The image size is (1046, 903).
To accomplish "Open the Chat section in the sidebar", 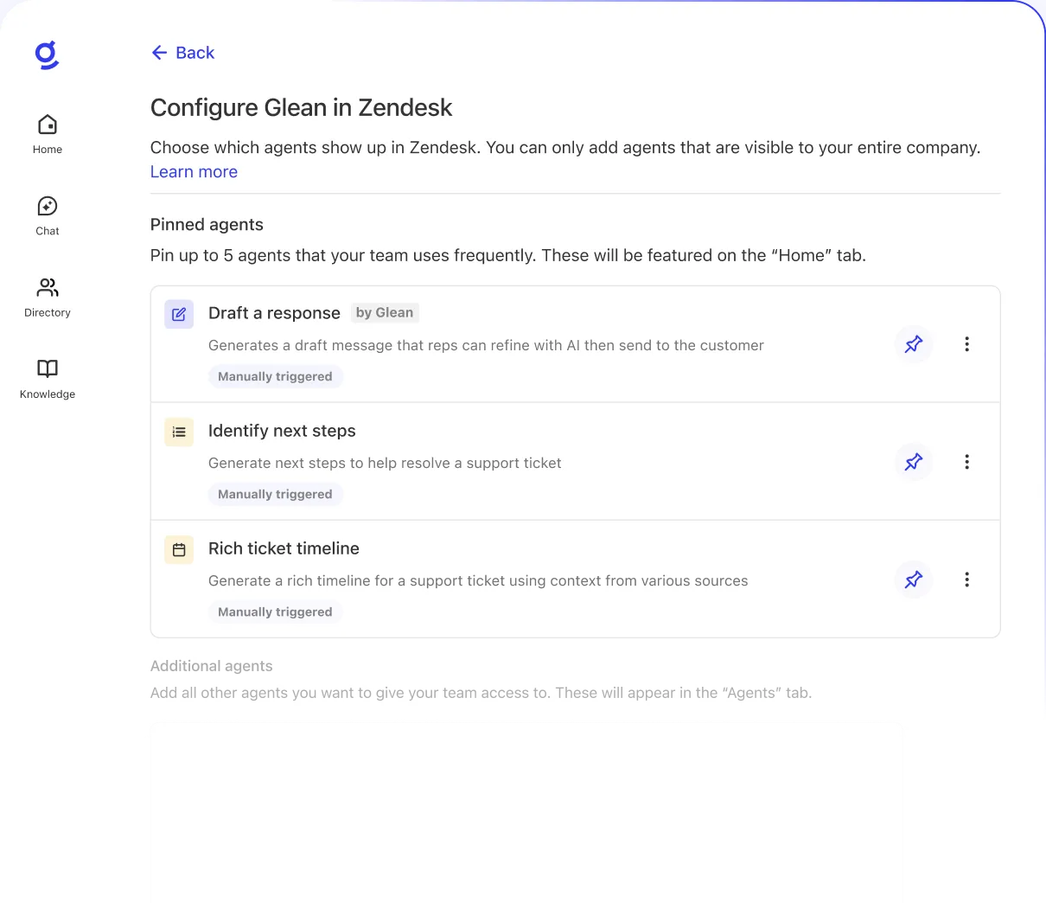I will click(x=47, y=215).
